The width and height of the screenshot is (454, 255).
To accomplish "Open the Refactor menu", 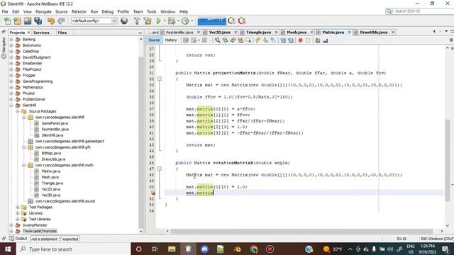I will pos(79,11).
